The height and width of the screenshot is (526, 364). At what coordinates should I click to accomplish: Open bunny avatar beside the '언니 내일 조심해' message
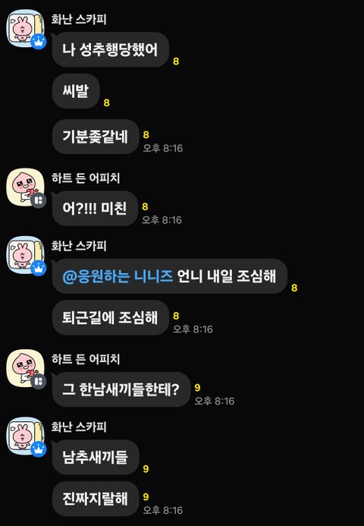coord(26,255)
